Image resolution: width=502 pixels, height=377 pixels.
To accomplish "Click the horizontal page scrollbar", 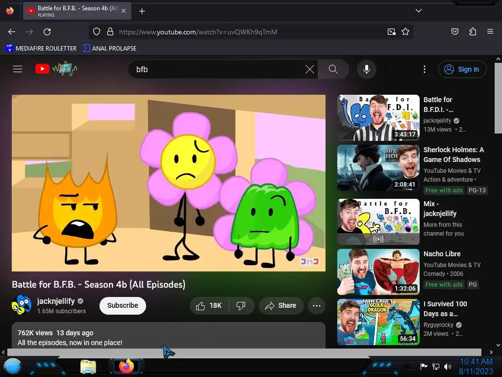I will [x=244, y=352].
